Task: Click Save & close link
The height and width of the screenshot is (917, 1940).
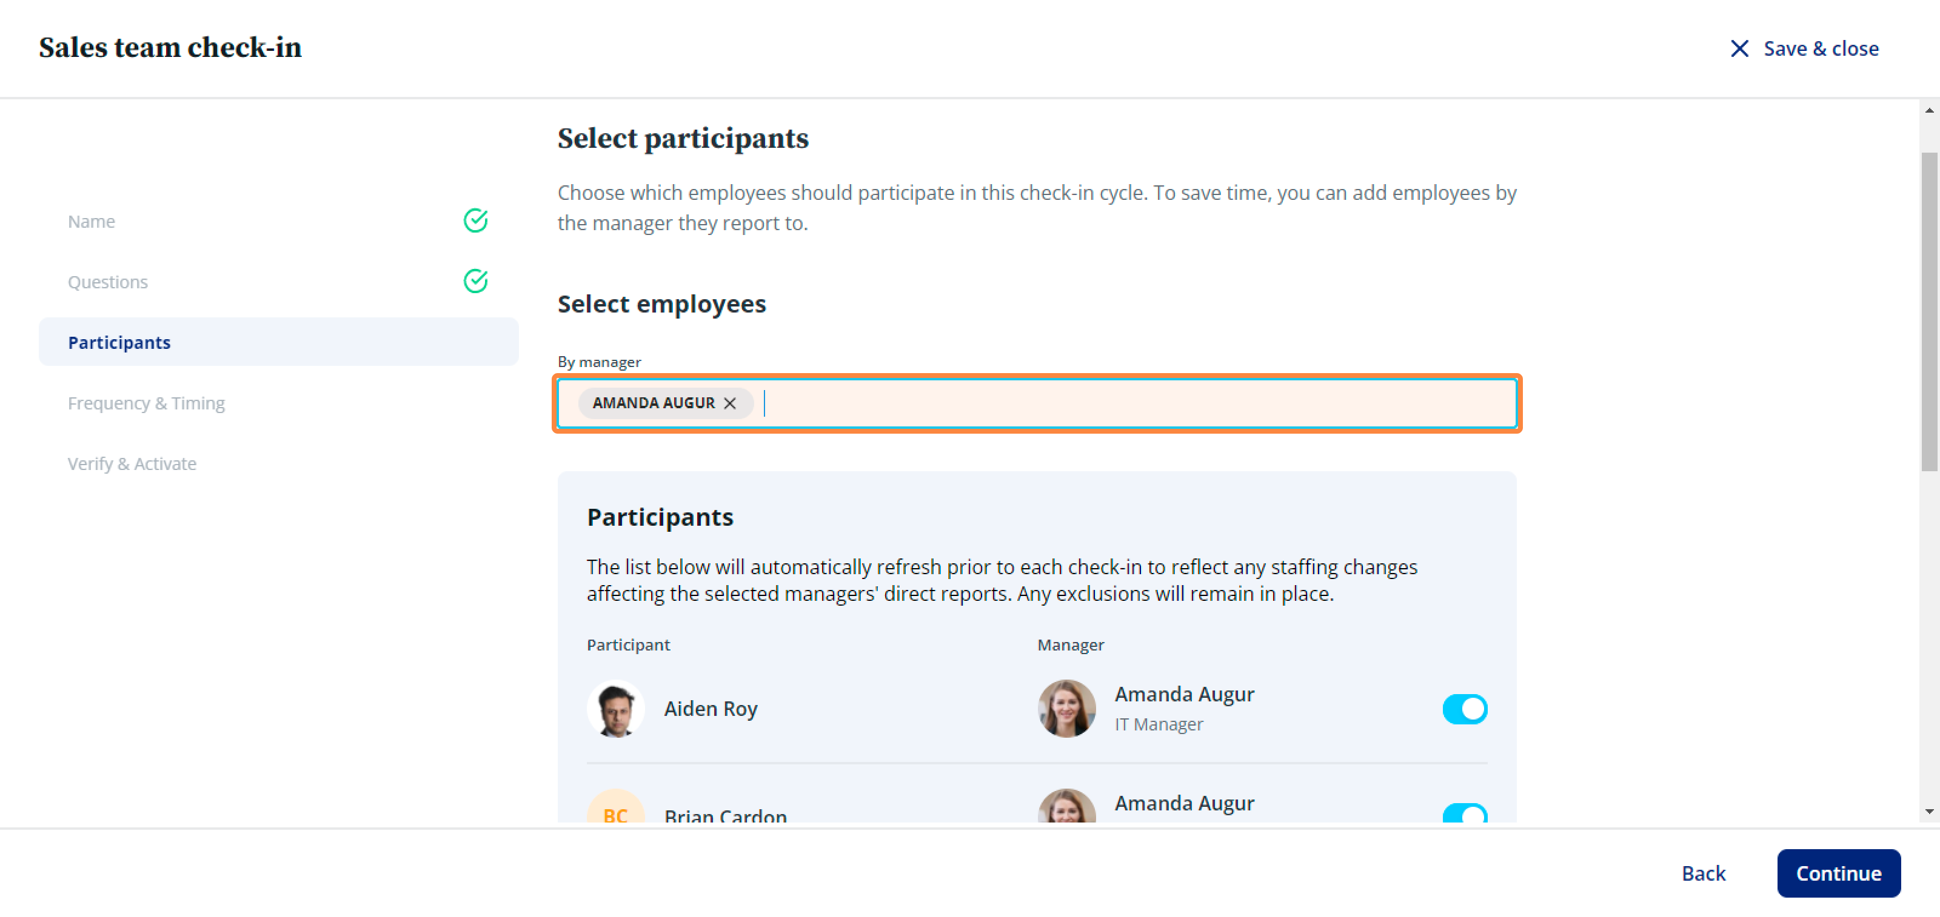Action: (x=1820, y=49)
